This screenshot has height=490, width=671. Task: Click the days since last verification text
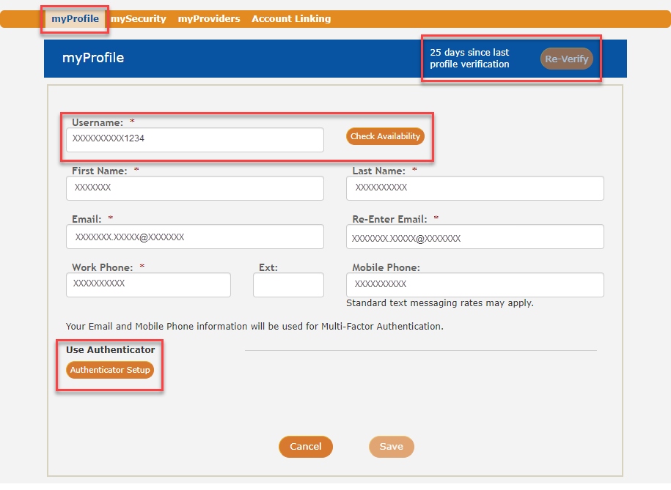point(469,59)
